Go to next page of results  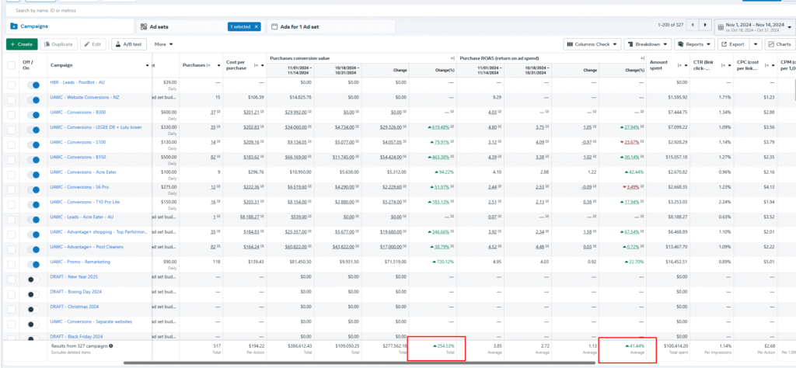(706, 26)
